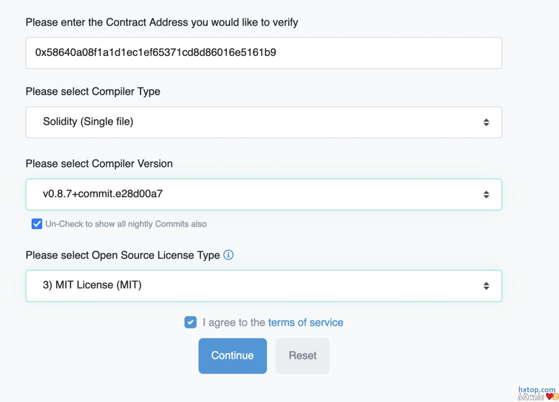The width and height of the screenshot is (559, 402).
Task: Open the terms of service link
Action: (305, 322)
